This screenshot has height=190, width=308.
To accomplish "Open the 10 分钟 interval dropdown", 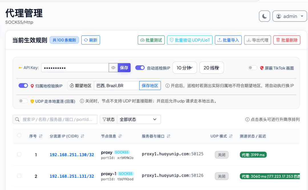I will [x=185, y=68].
